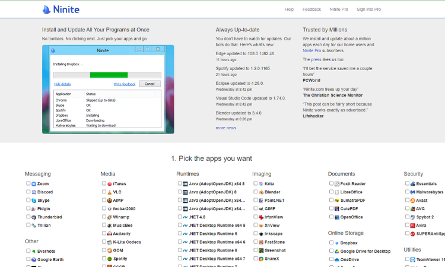Click the Skype app icon
The width and height of the screenshot is (445, 267).
pos(34,201)
